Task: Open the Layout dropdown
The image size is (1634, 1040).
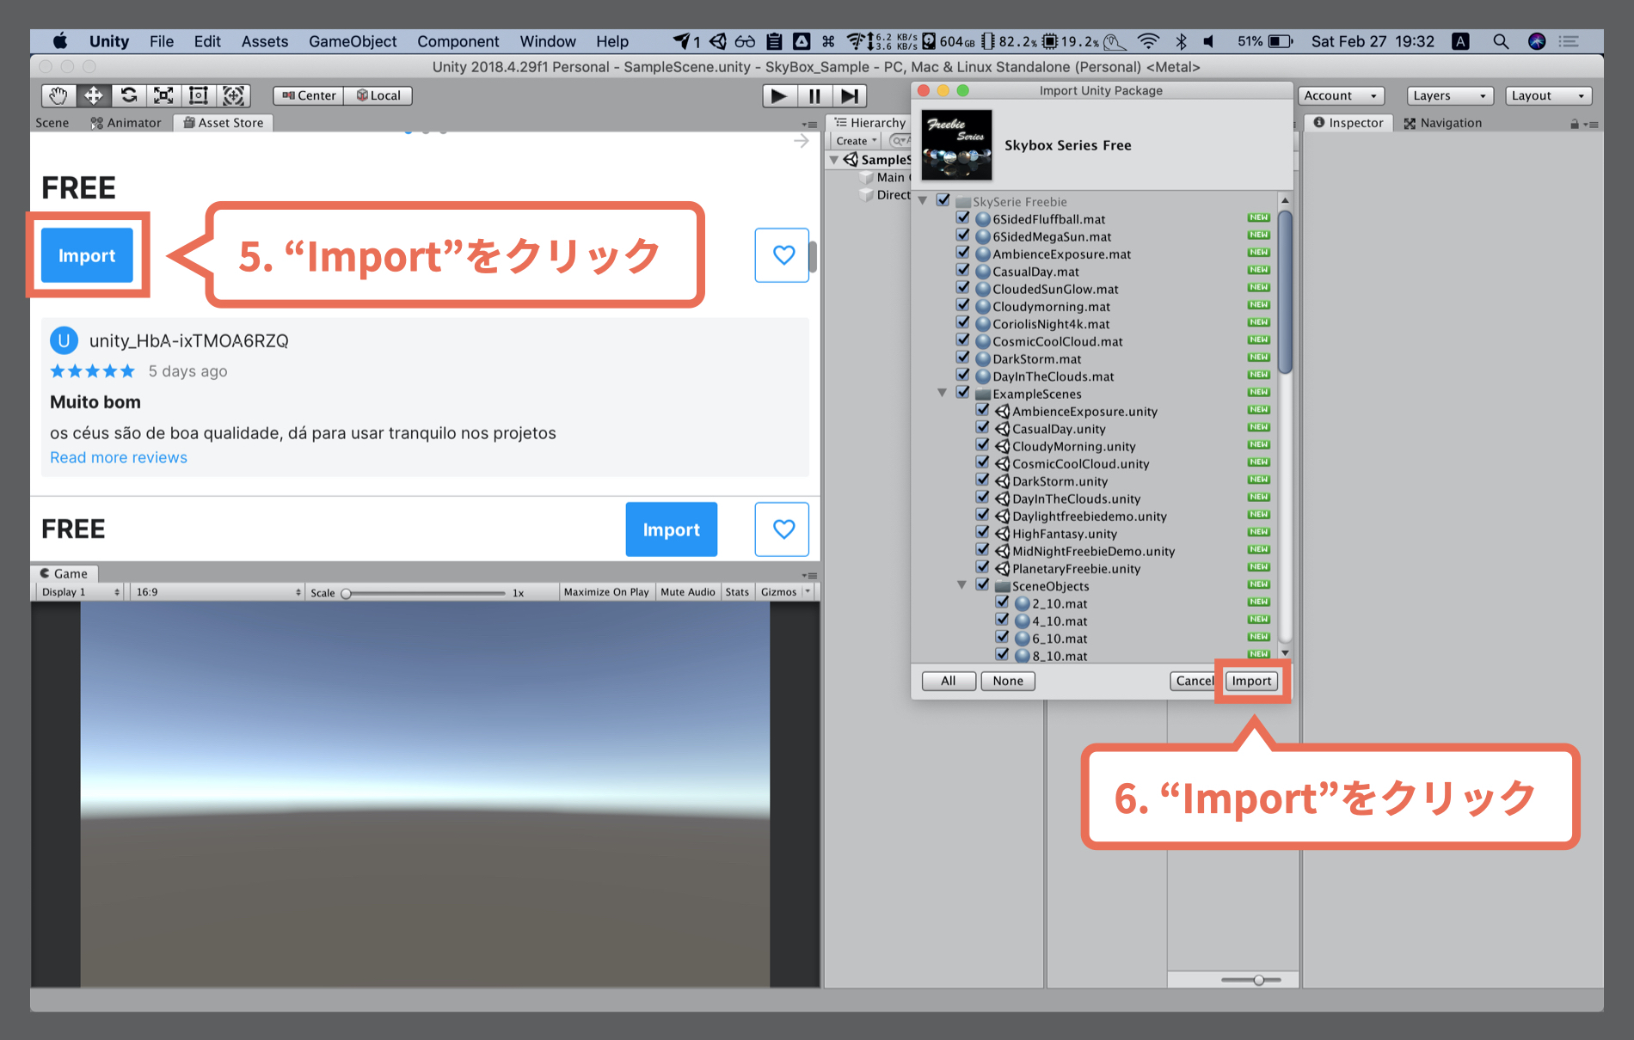Action: (x=1549, y=95)
